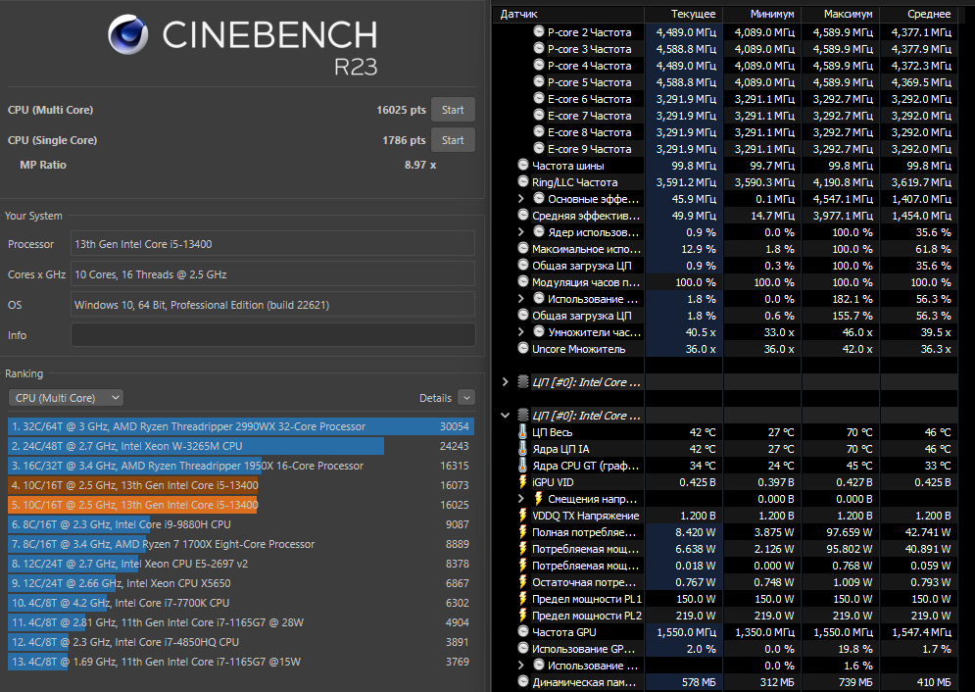975x692 pixels.
Task: Click the Текущее column header
Action: click(x=684, y=14)
